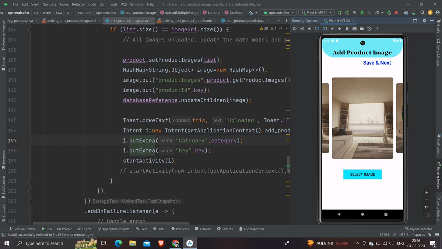Open Running Devices settings gear
The height and width of the screenshot is (249, 442).
[x=424, y=21]
